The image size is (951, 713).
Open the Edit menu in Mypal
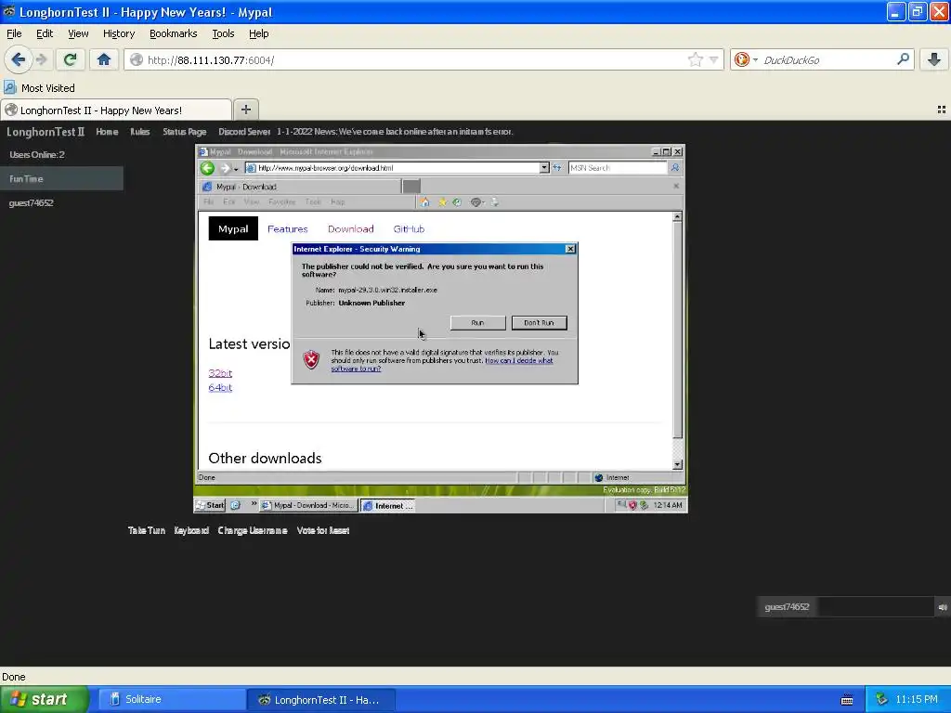point(45,33)
